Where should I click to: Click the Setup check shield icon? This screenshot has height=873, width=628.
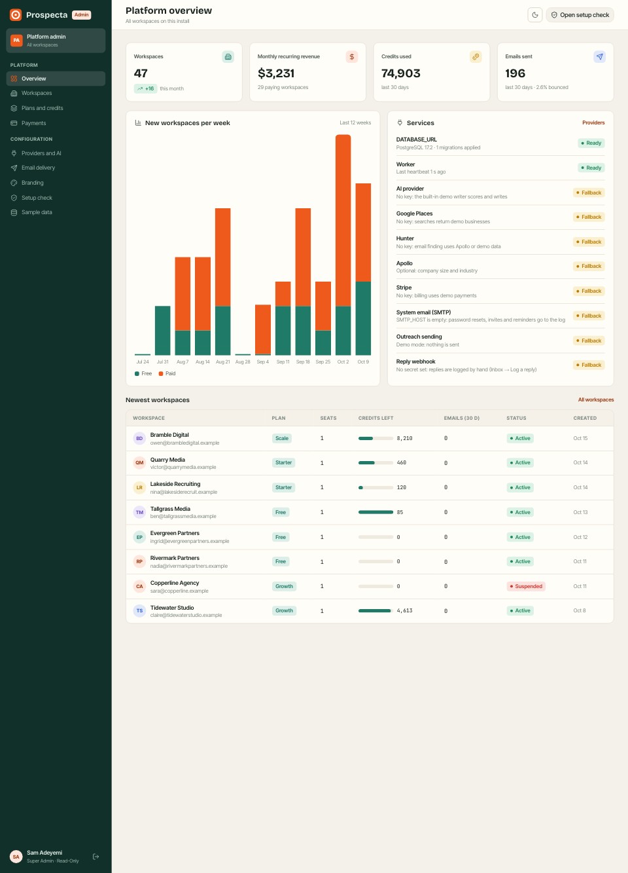[x=14, y=198]
